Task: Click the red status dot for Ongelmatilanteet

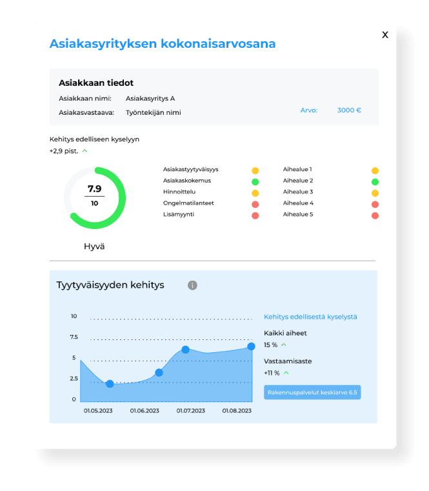Action: tap(255, 205)
